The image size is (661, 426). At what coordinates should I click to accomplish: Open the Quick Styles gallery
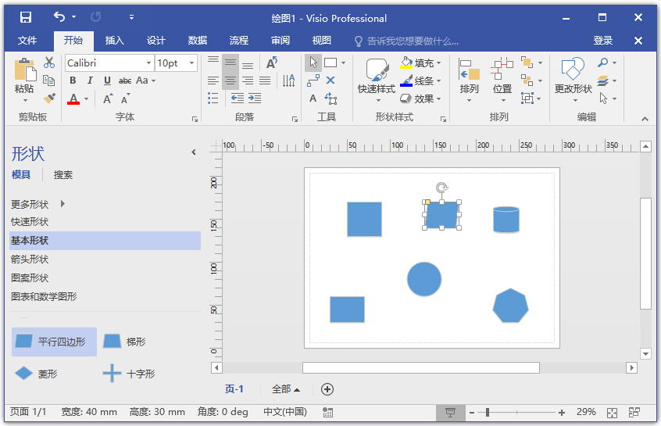(377, 81)
